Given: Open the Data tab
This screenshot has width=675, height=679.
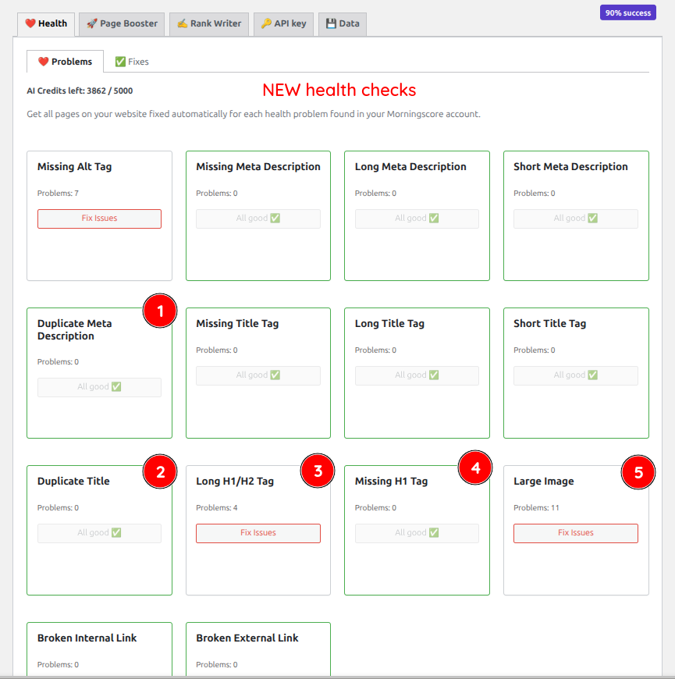Looking at the screenshot, I should coord(343,24).
